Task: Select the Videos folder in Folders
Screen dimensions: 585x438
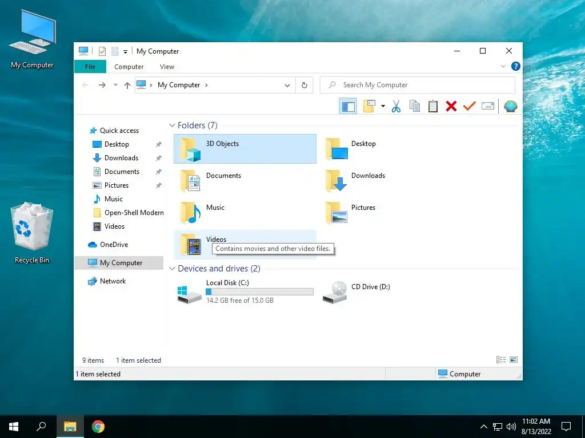Action: pos(245,244)
